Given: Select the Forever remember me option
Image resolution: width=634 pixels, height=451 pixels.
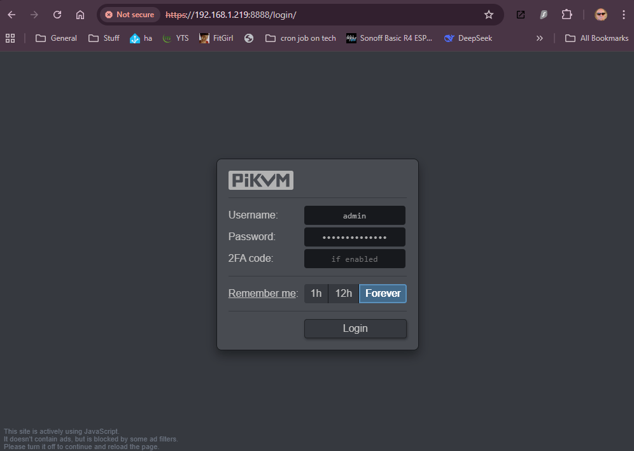Looking at the screenshot, I should coord(383,294).
